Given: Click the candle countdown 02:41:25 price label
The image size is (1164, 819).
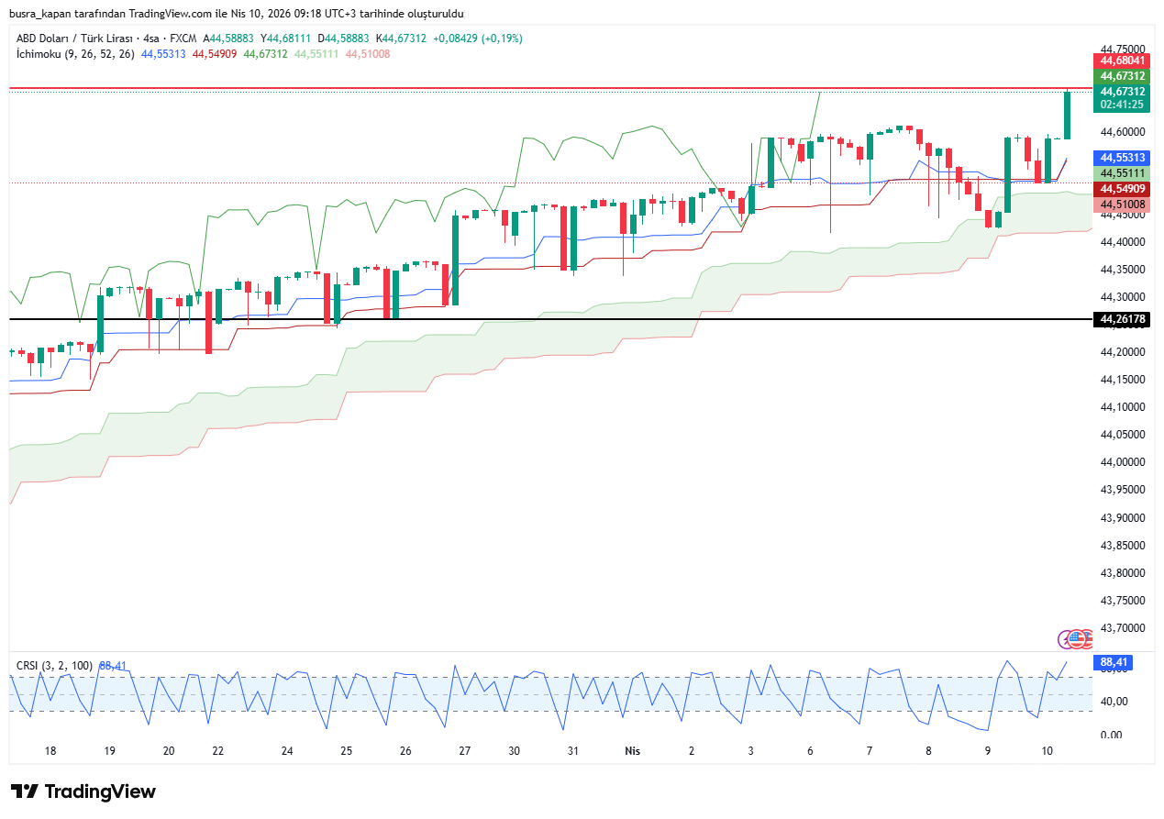Looking at the screenshot, I should click(1123, 105).
